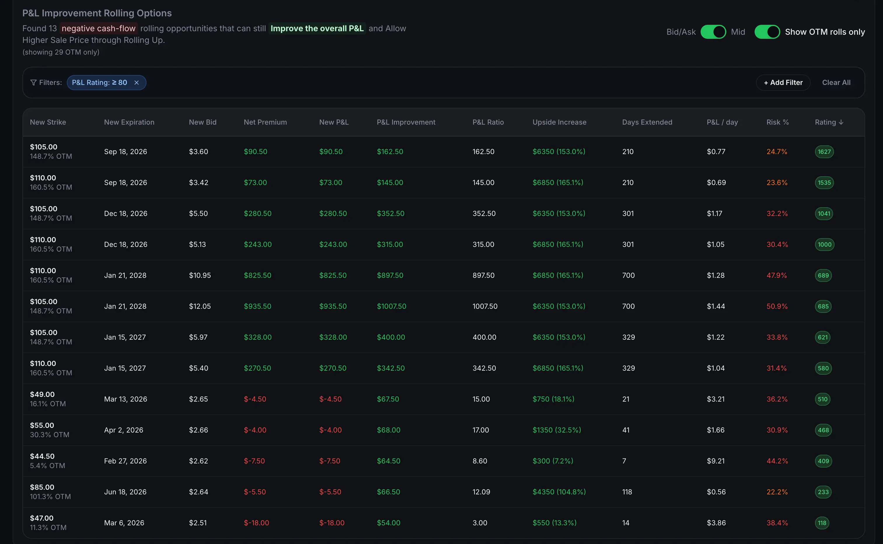
Task: Click Clear All filters
Action: (x=836, y=82)
